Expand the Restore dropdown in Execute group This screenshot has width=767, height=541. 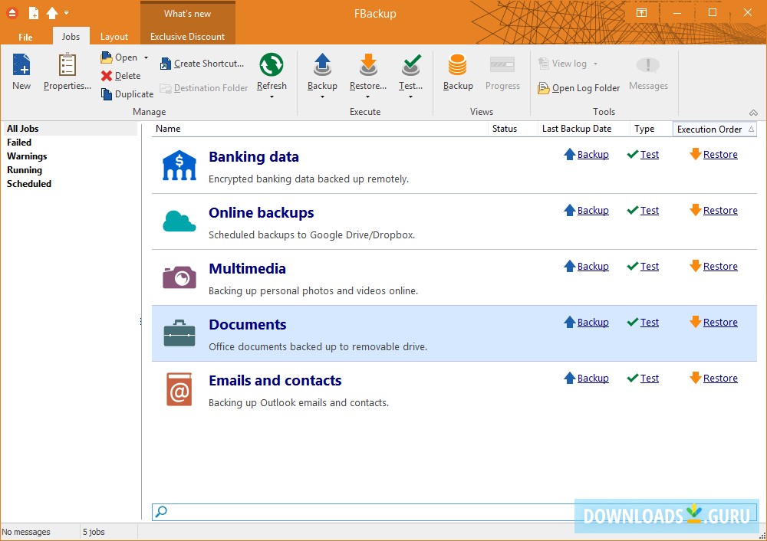368,97
